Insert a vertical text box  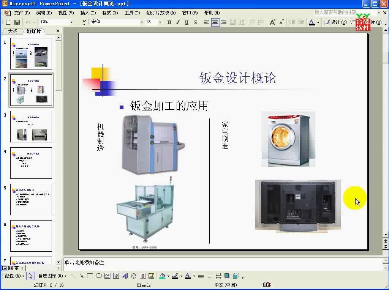(116, 276)
